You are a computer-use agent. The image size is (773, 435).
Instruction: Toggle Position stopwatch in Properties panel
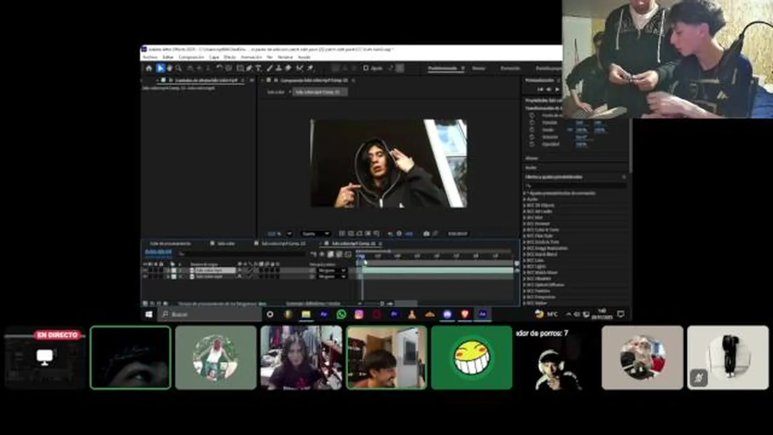coord(532,122)
